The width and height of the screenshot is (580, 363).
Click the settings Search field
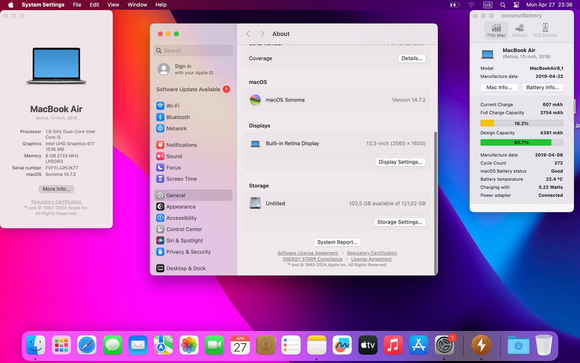[193, 51]
